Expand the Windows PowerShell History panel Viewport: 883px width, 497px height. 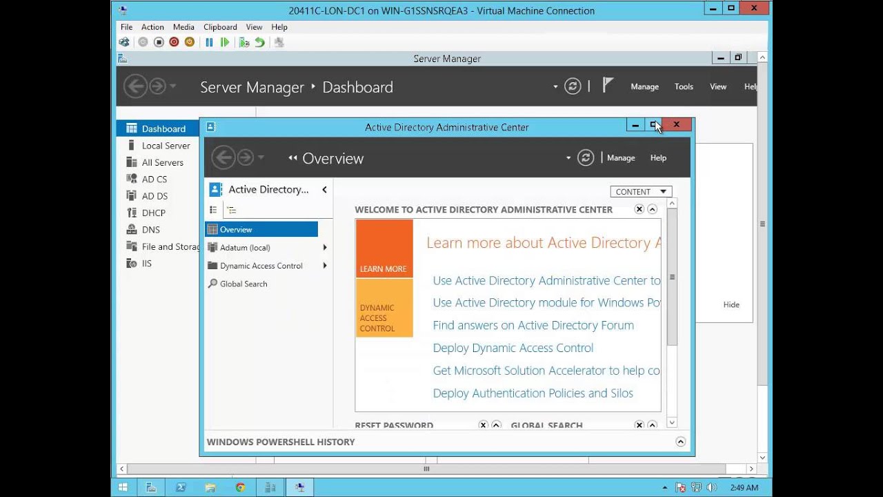[x=680, y=442]
